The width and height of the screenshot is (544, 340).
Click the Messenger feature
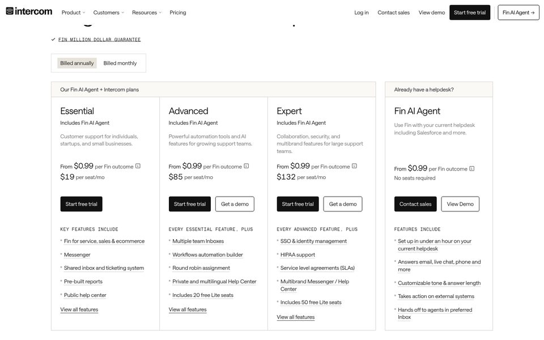(77, 254)
